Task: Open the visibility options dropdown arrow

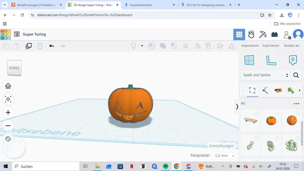Action: (142, 46)
